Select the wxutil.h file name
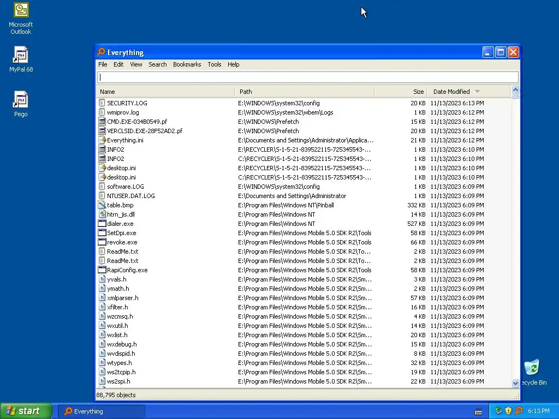The height and width of the screenshot is (419, 559). tap(117, 325)
